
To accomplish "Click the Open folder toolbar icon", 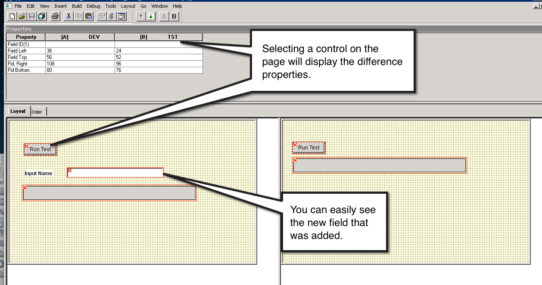I will click(22, 16).
